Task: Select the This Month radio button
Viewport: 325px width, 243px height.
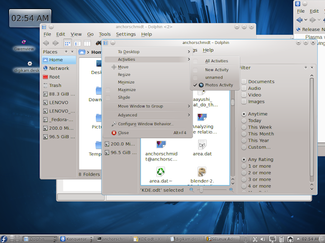Action: (x=244, y=134)
